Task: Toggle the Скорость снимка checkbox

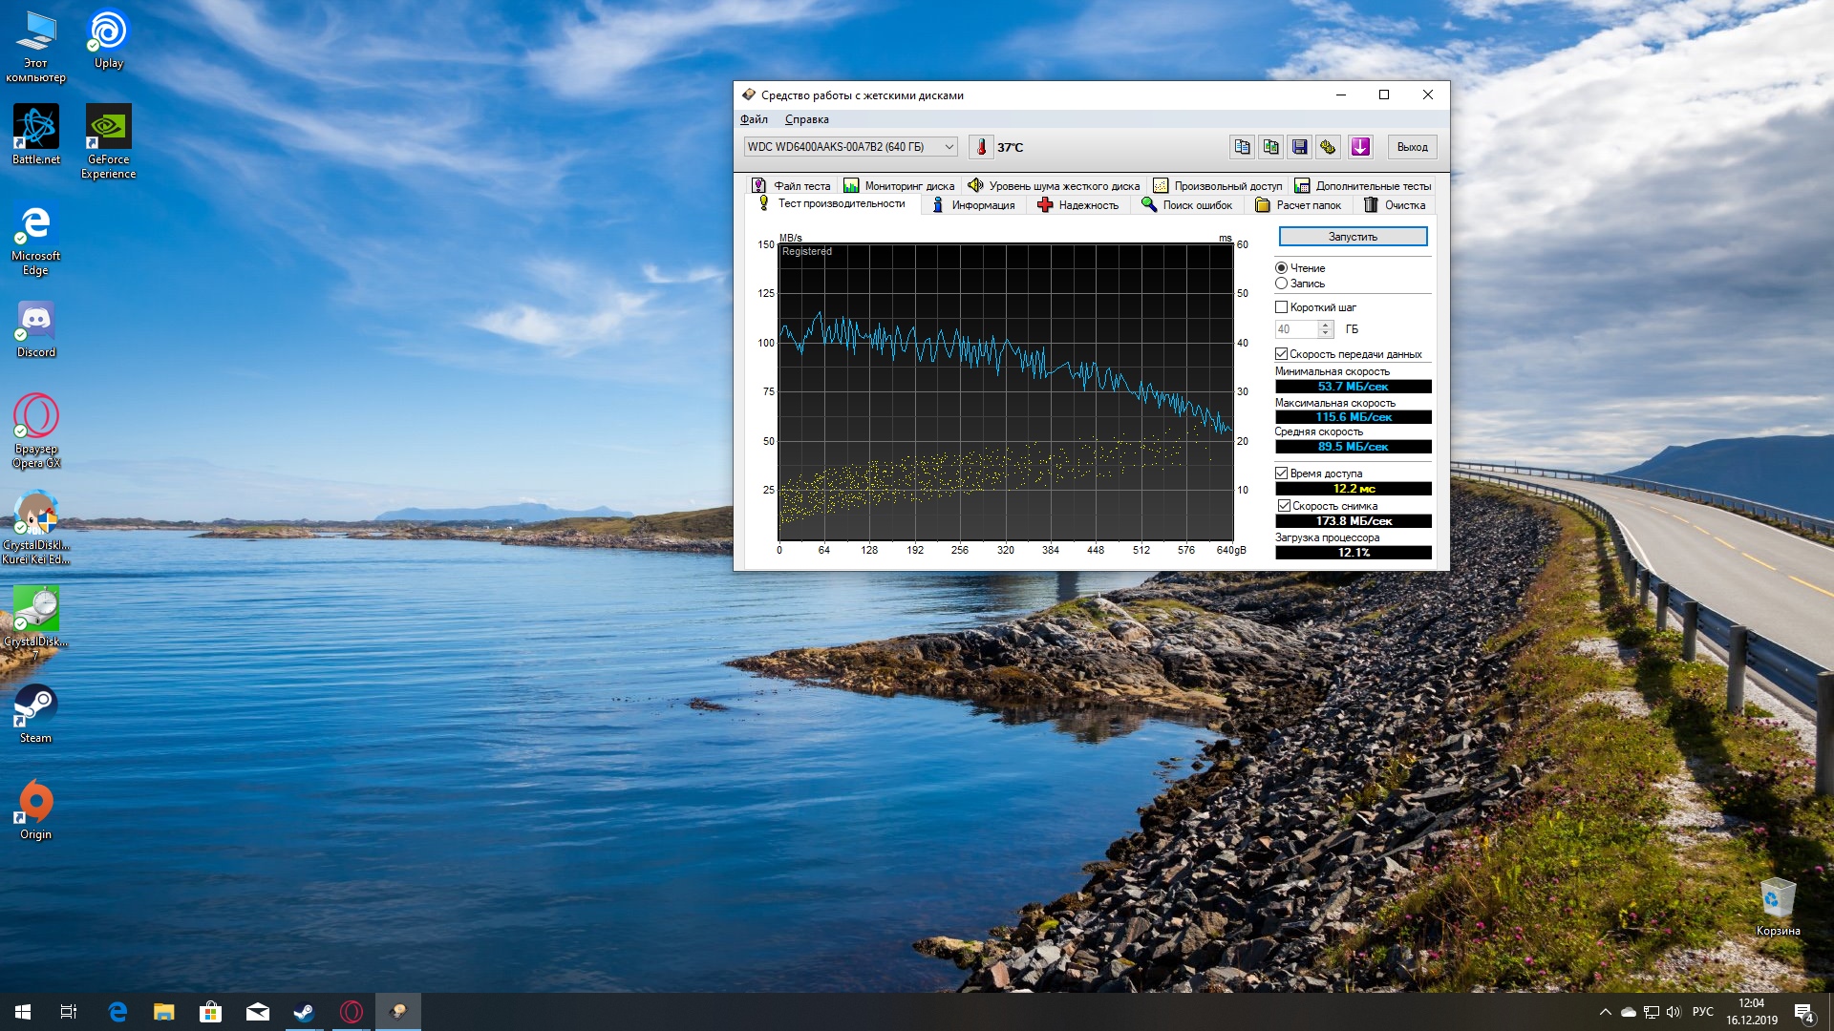Action: (1285, 506)
